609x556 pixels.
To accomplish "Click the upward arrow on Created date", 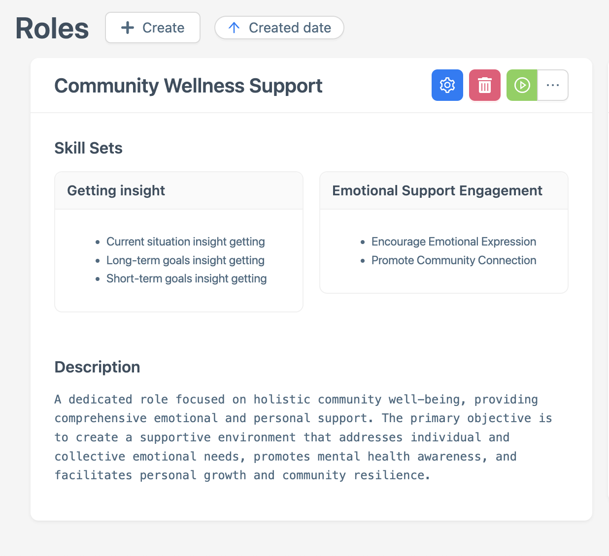I will 233,28.
